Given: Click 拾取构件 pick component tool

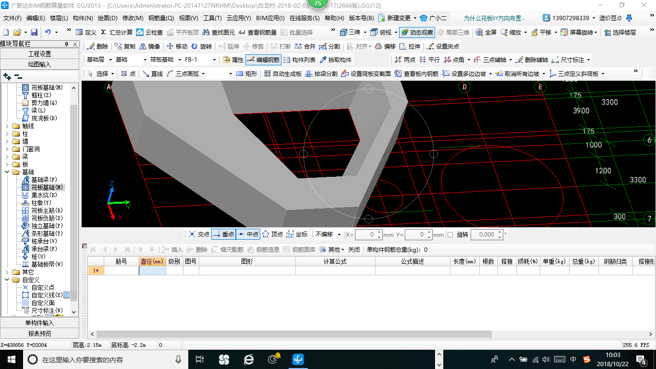Looking at the screenshot, I should click(x=336, y=60).
